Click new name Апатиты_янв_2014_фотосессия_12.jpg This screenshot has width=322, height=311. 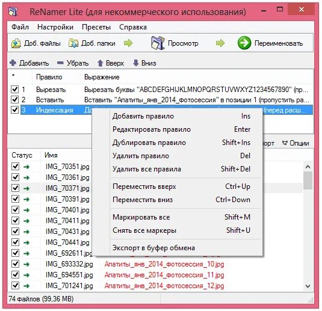coord(164,286)
